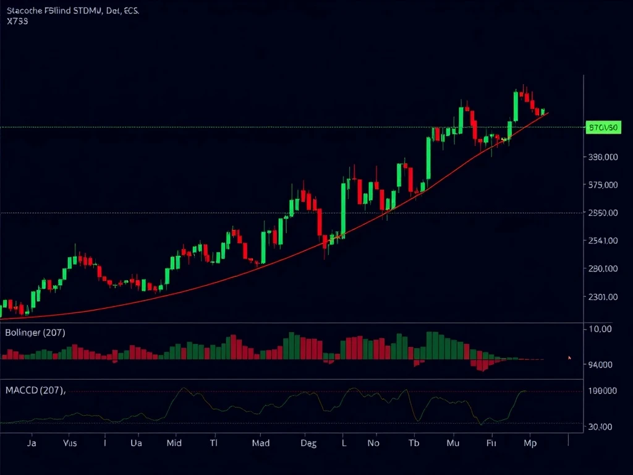This screenshot has width=633, height=475.
Task: Click the Tb time axis label
Action: point(414,443)
